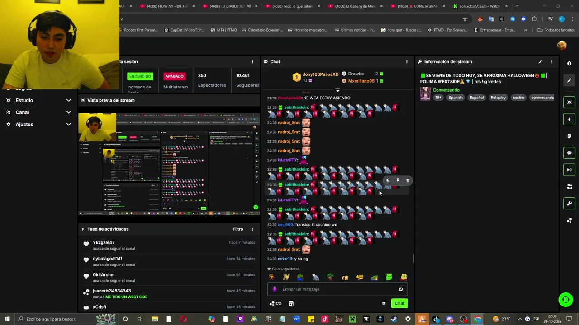The height and width of the screenshot is (325, 579).
Task: Click the Conversando category link
Action: tap(446, 90)
